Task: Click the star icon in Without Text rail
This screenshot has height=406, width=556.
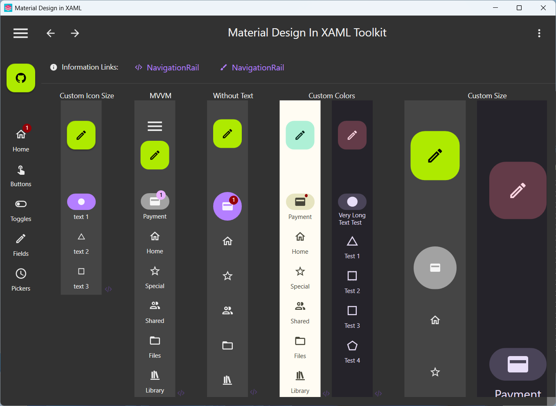Action: pos(227,276)
